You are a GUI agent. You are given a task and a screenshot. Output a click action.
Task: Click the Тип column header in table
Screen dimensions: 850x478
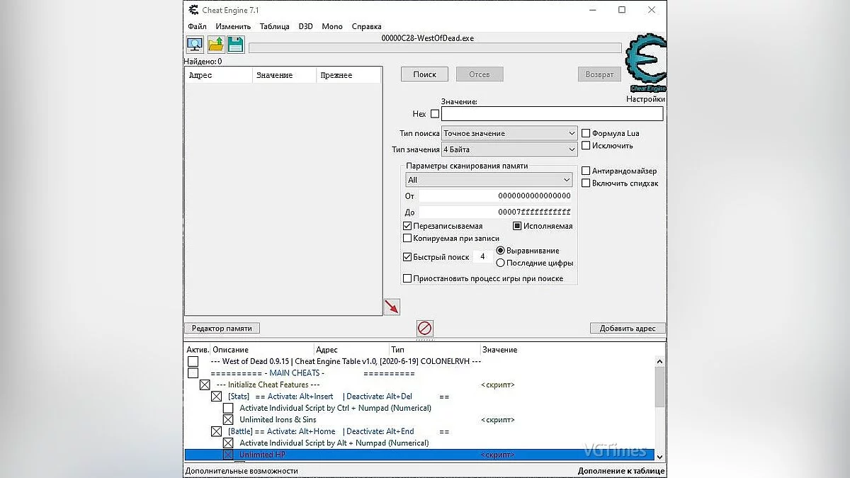pyautogui.click(x=435, y=349)
